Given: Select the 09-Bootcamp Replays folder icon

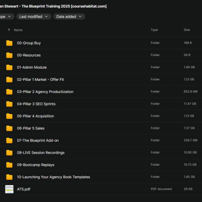Looking at the screenshot, I should point(9,165).
